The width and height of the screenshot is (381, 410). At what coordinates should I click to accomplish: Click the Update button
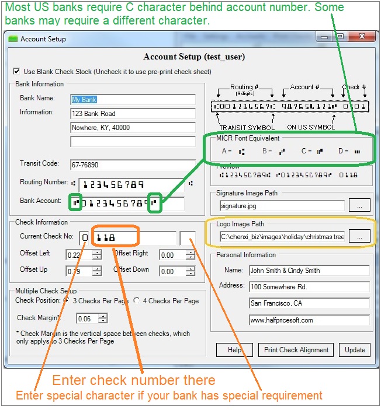(x=355, y=350)
